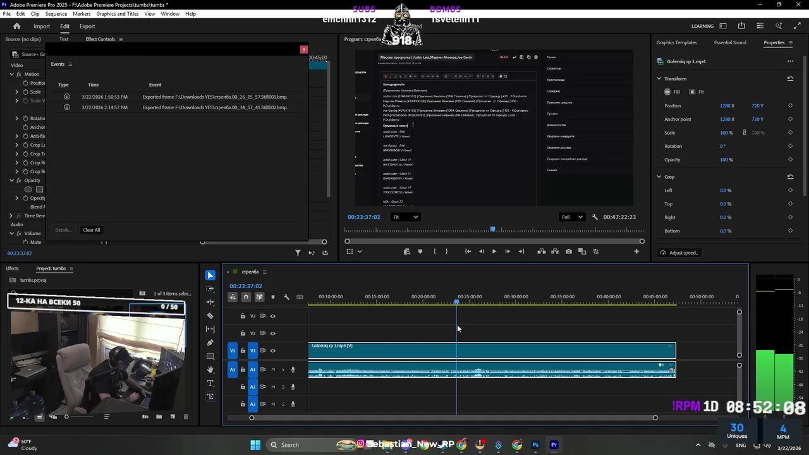Mute audio track A1

coord(273,370)
